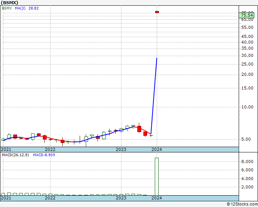Click the 2024 label on price chart axis
The height and width of the screenshot is (207, 258).
(156, 149)
